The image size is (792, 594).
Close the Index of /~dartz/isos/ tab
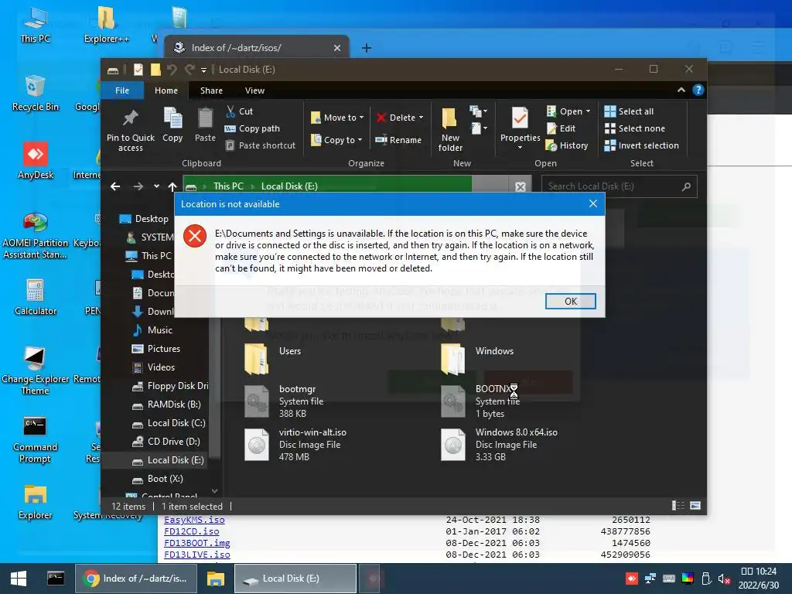click(x=337, y=48)
